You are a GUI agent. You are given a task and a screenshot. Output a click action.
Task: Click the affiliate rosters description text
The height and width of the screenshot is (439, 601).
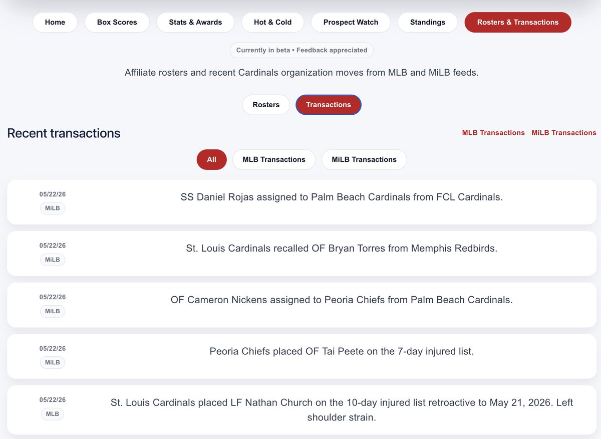click(x=302, y=73)
